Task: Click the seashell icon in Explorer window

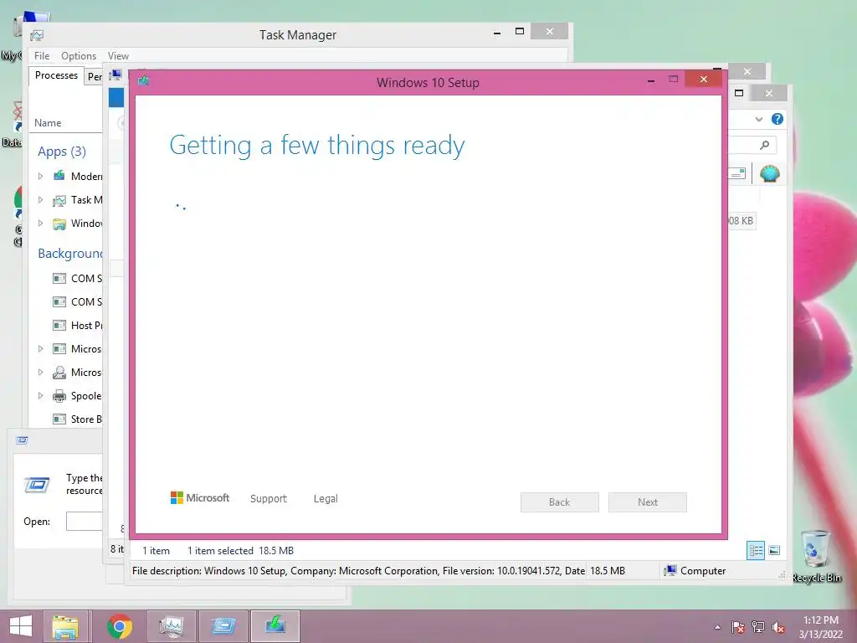Action: 770,173
